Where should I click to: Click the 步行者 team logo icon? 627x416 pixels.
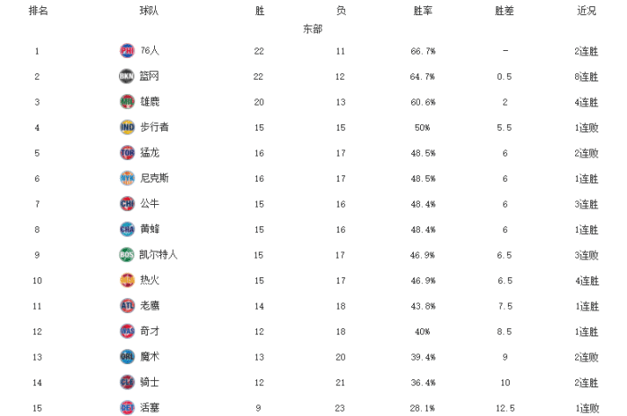coord(126,127)
